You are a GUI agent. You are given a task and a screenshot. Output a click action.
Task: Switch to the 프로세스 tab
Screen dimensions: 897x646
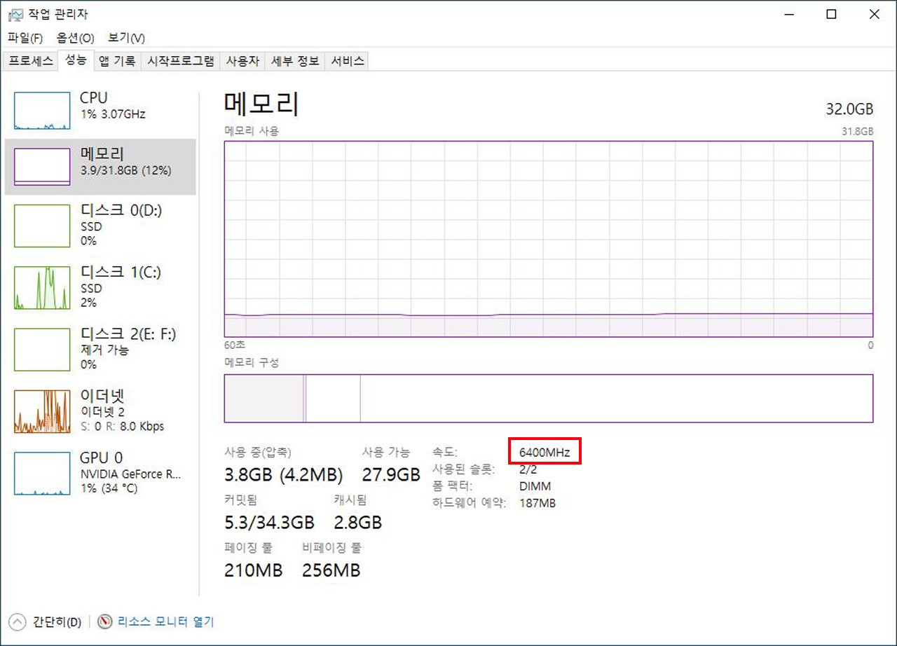[x=31, y=61]
